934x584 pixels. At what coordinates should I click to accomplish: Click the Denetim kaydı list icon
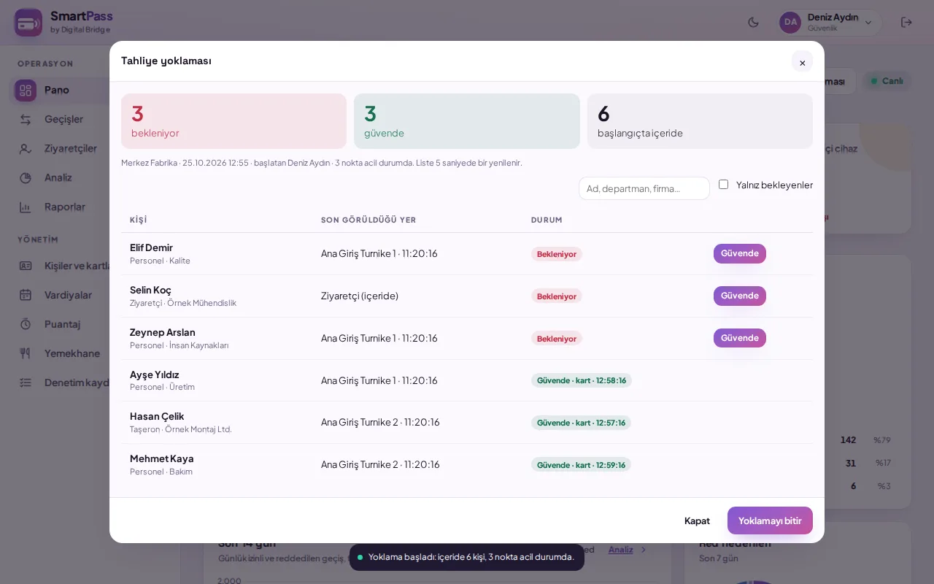click(26, 383)
